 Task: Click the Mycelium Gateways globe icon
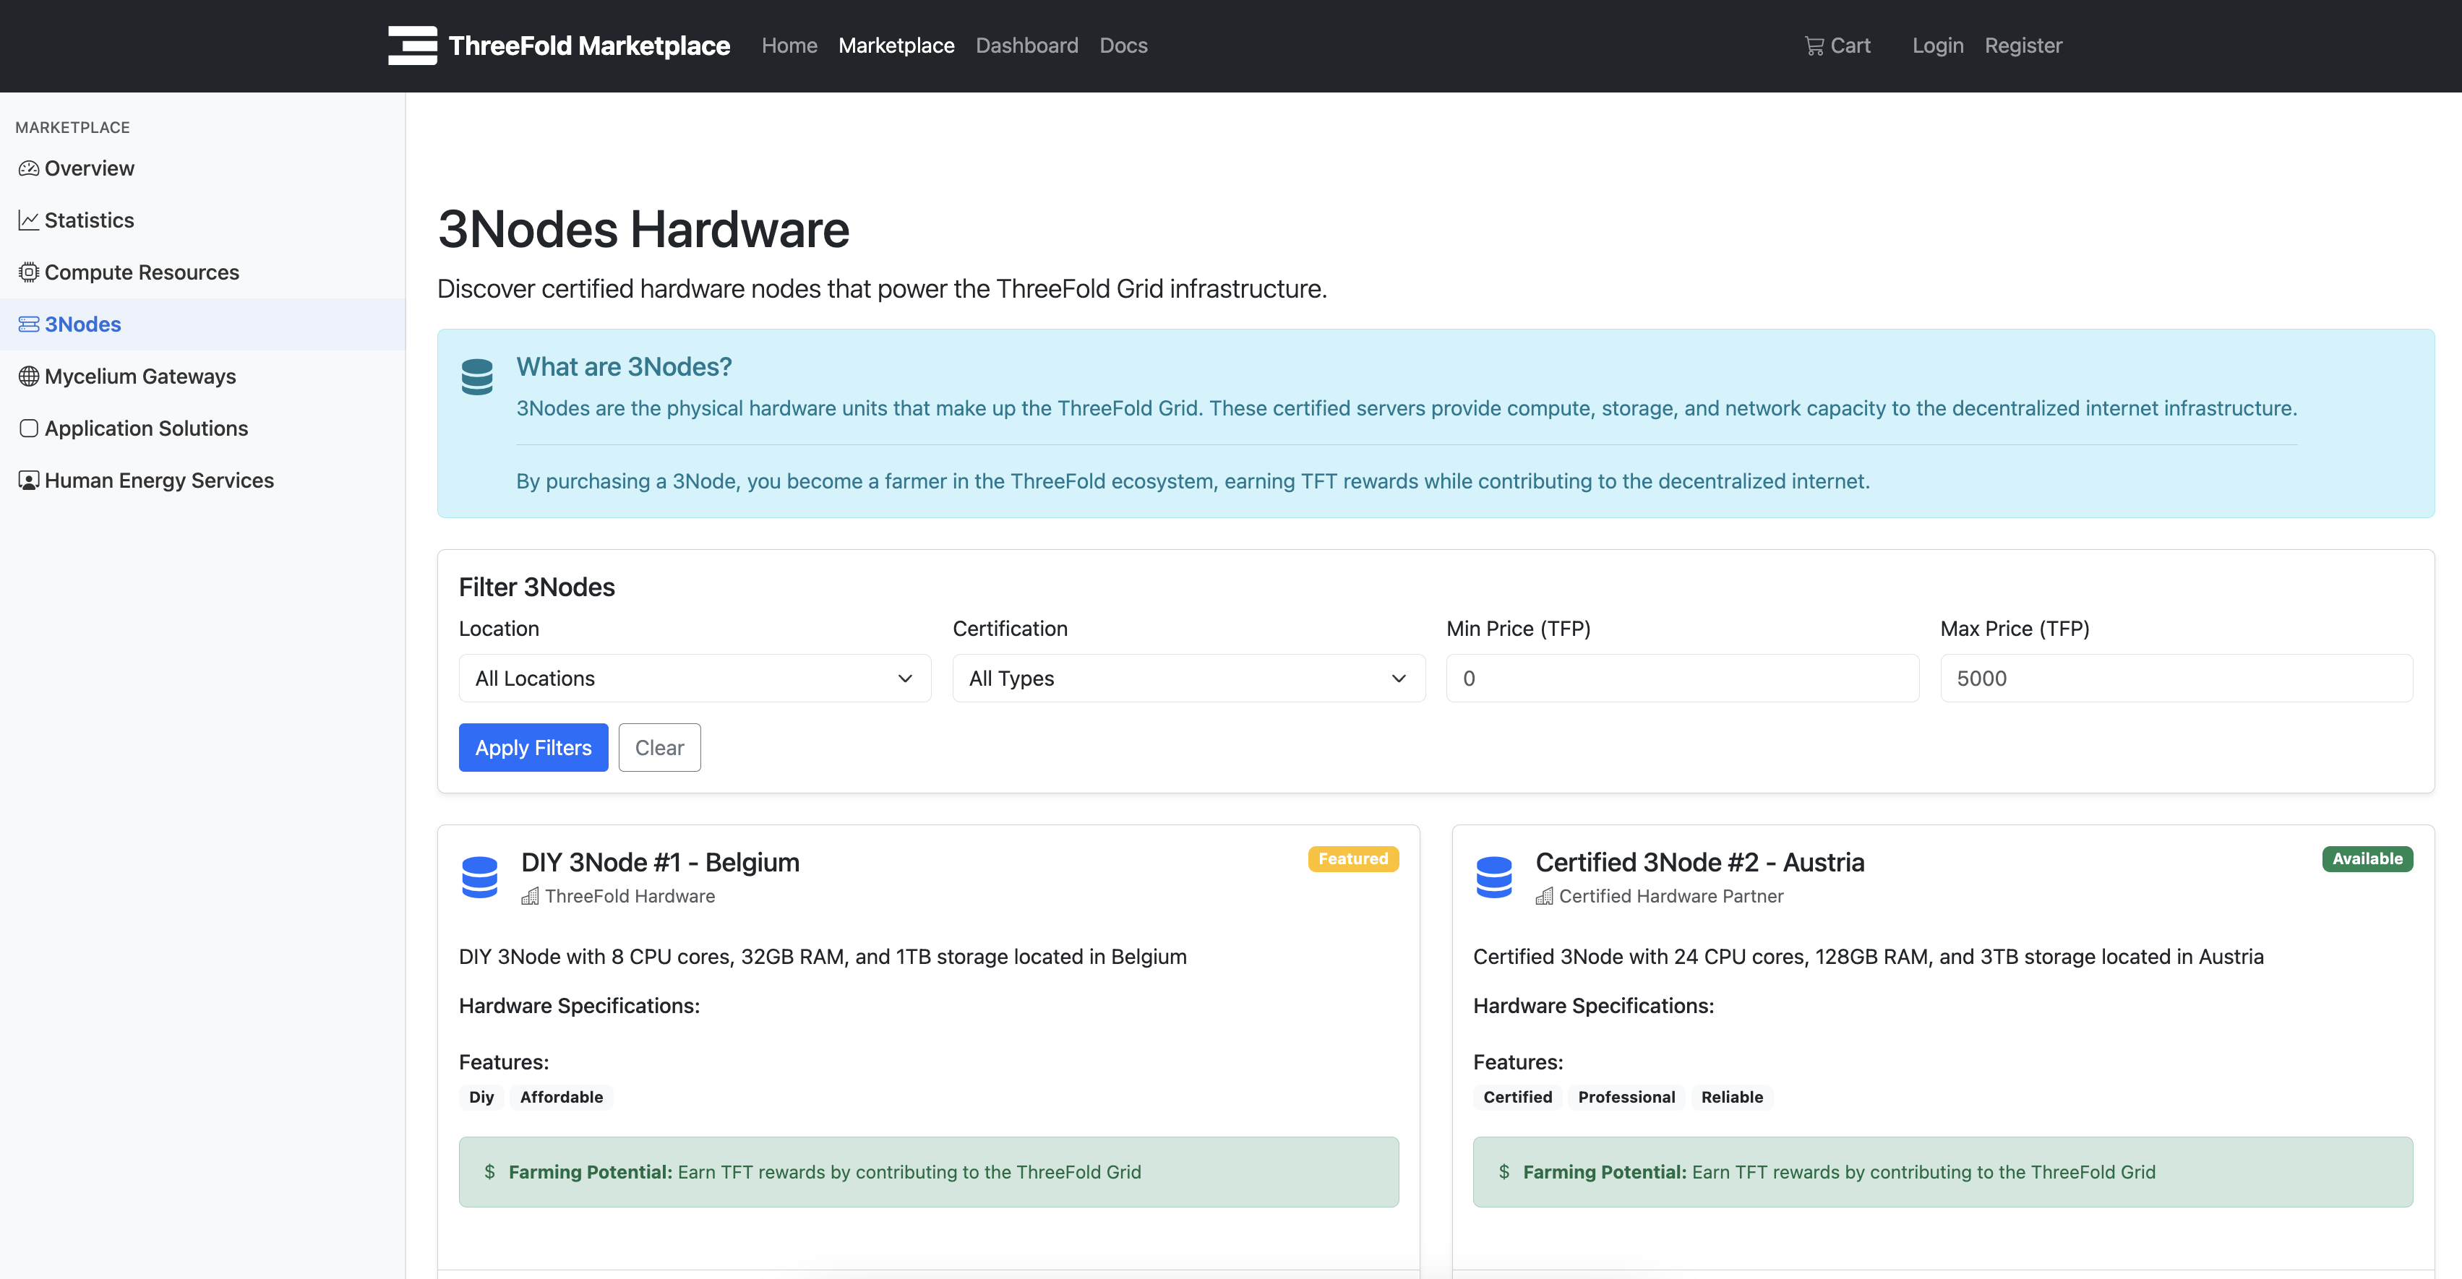29,376
